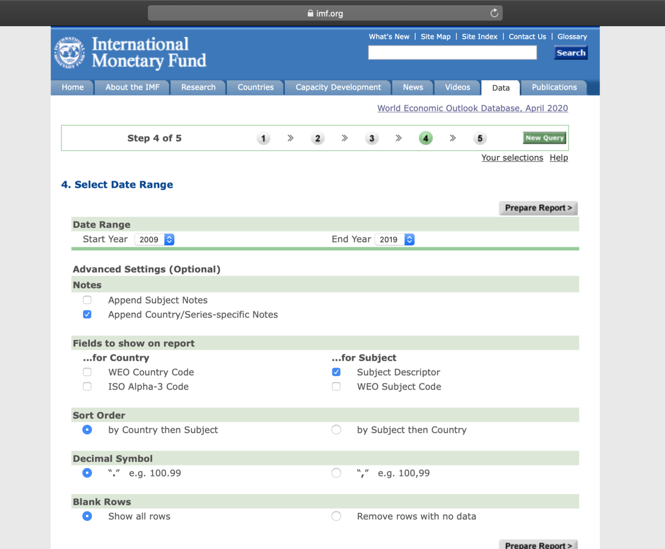Click the lock icon in address bar

310,13
